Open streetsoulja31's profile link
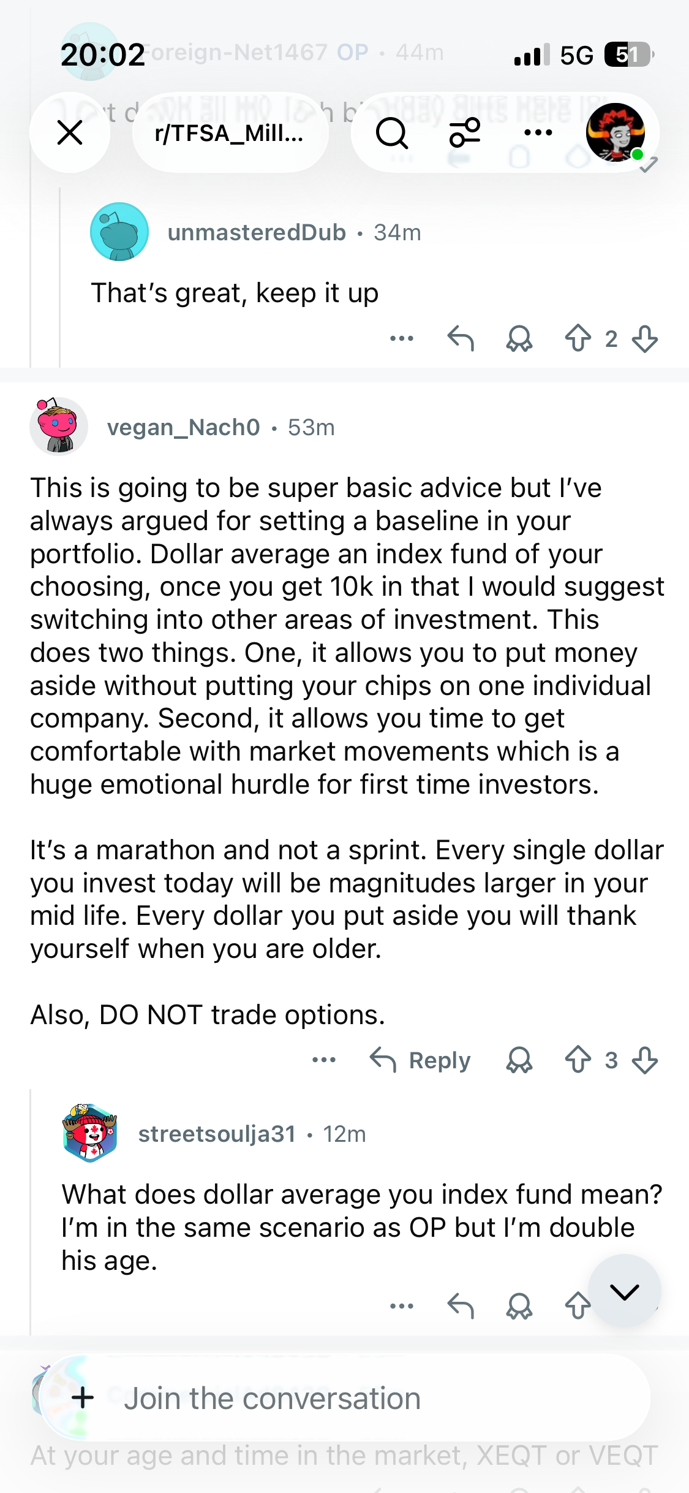 click(217, 1134)
